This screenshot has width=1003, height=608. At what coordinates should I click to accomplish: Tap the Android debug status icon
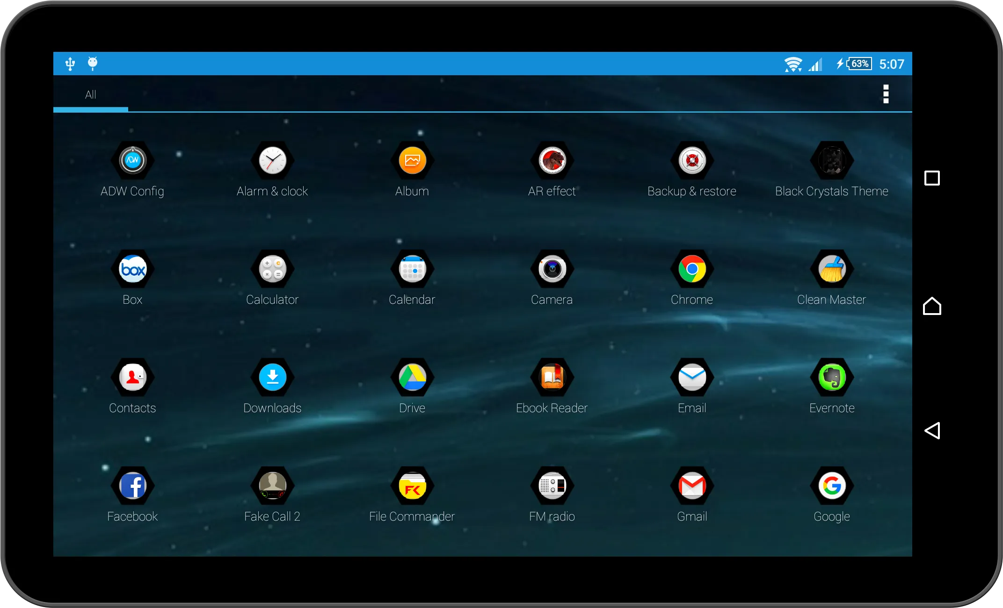pyautogui.click(x=93, y=63)
